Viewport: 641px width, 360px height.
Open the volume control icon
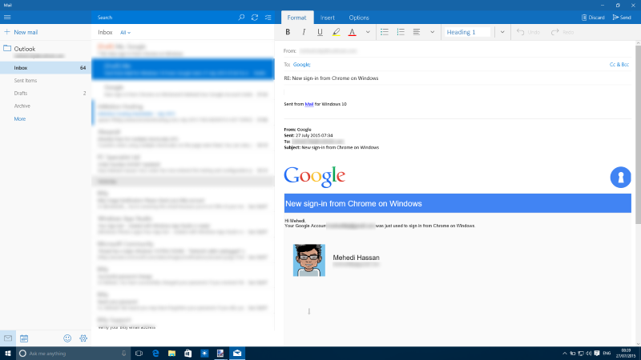(x=589, y=354)
